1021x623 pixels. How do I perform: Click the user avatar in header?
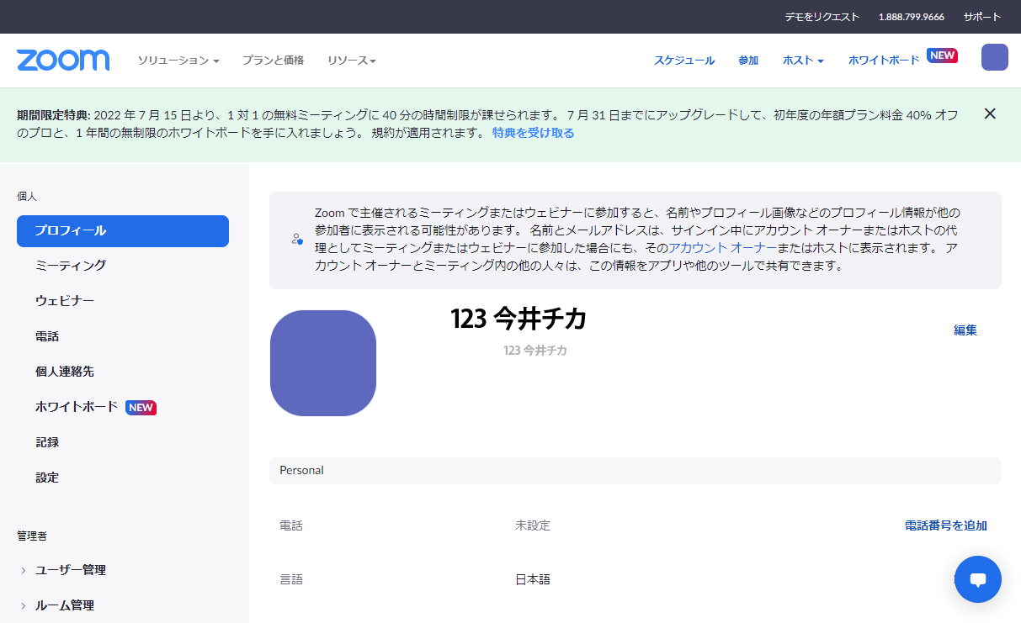click(x=994, y=57)
